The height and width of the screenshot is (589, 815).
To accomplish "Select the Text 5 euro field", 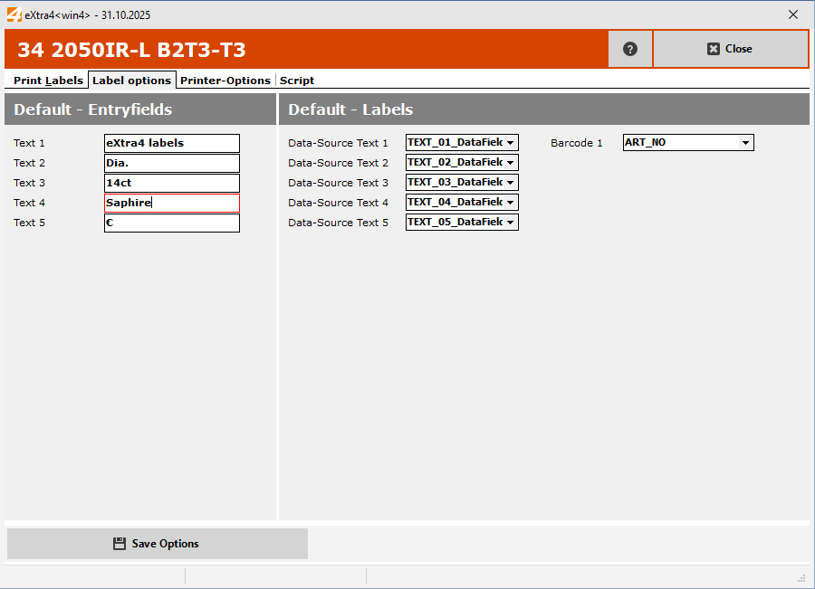I will pos(172,223).
